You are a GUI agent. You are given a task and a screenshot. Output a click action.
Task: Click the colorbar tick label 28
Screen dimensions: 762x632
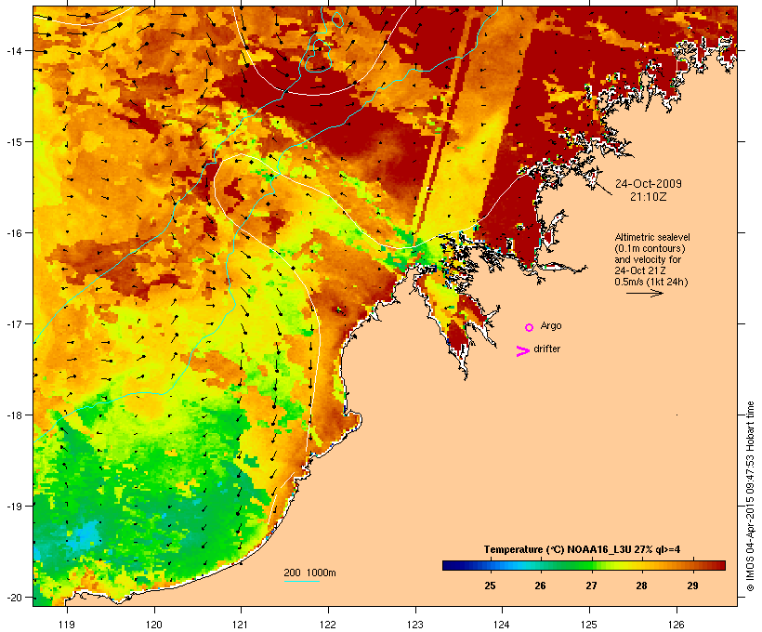(641, 586)
